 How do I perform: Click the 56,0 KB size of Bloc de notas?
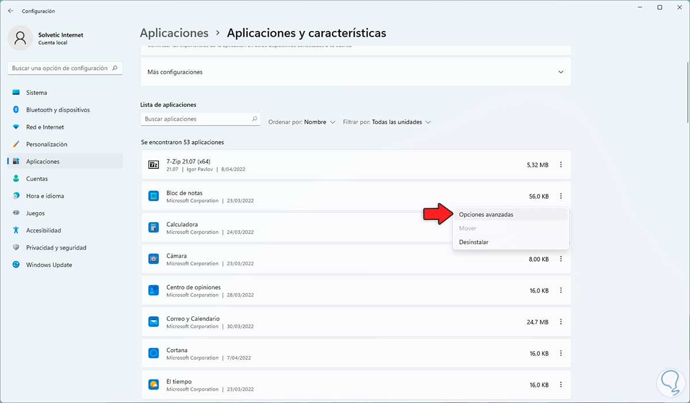pos(539,196)
